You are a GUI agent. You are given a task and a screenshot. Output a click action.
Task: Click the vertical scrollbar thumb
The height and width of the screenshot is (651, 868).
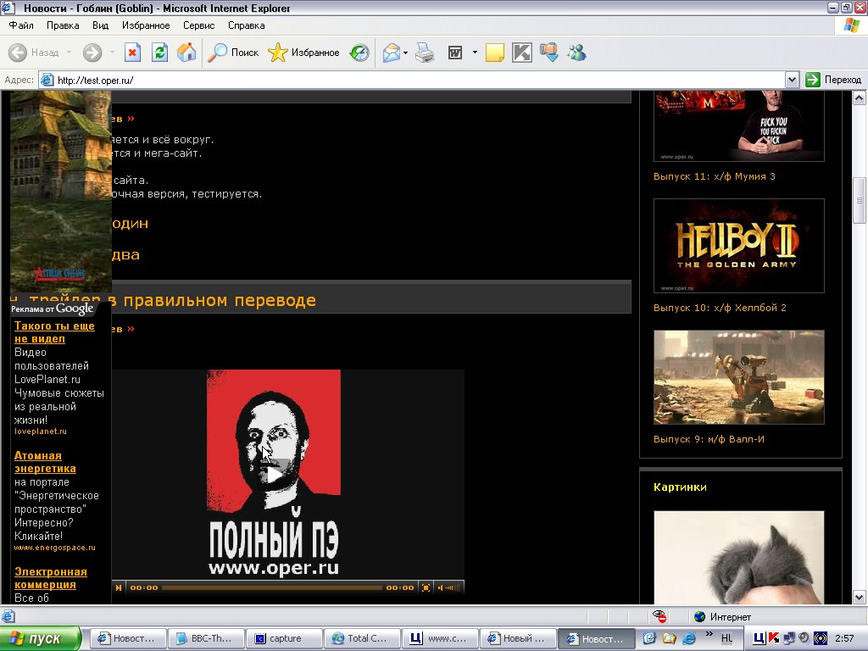pos(860,200)
